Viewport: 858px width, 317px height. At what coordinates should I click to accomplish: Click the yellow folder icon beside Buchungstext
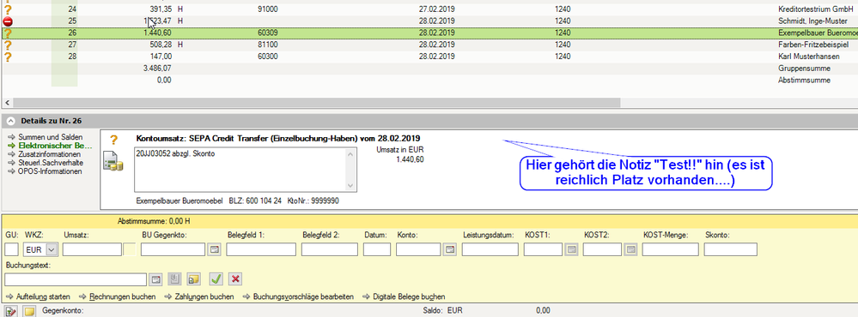(x=193, y=279)
